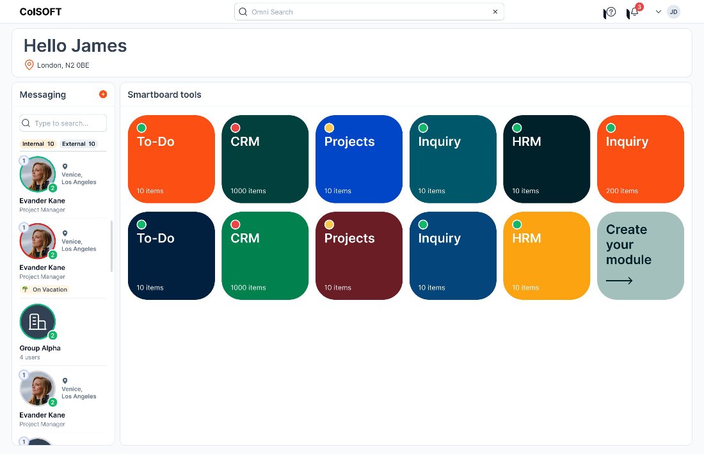This screenshot has height=454, width=704.
Task: Open the yellow HRM tile
Action: point(547,256)
